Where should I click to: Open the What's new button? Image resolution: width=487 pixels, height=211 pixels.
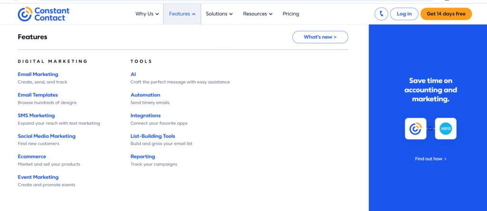(320, 37)
